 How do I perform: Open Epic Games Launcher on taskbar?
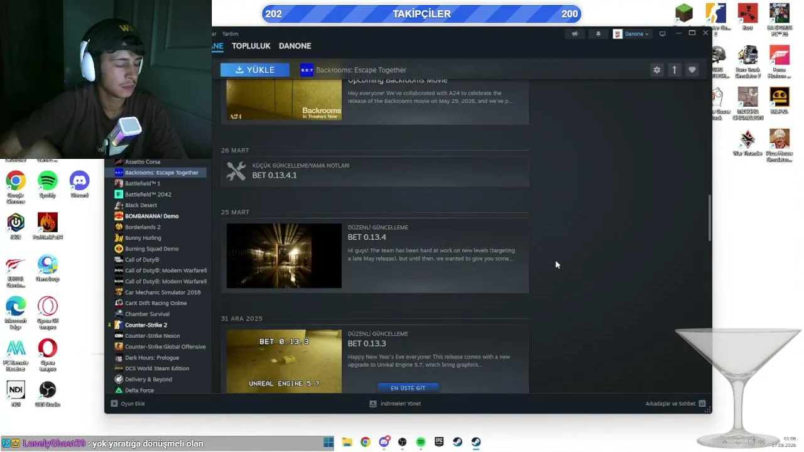[x=439, y=442]
